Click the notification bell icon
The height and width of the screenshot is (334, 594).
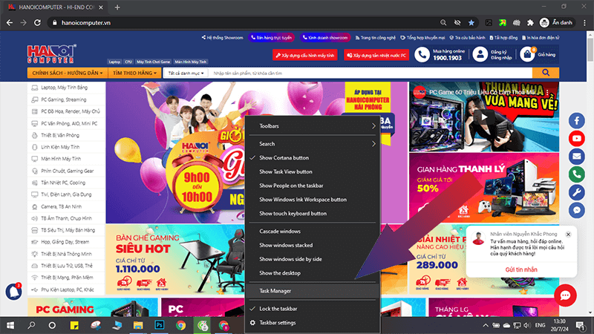[x=13, y=291]
